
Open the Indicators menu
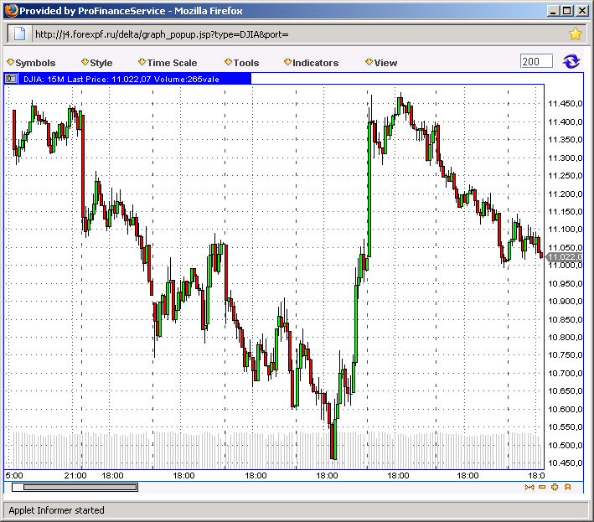[x=311, y=63]
